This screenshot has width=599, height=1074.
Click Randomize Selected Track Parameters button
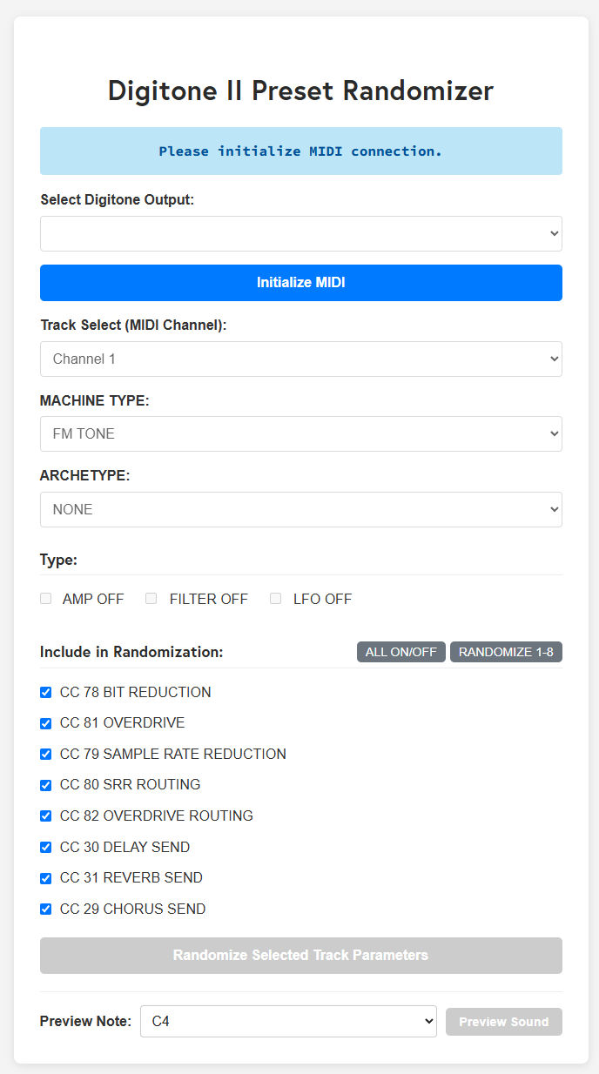tap(300, 956)
